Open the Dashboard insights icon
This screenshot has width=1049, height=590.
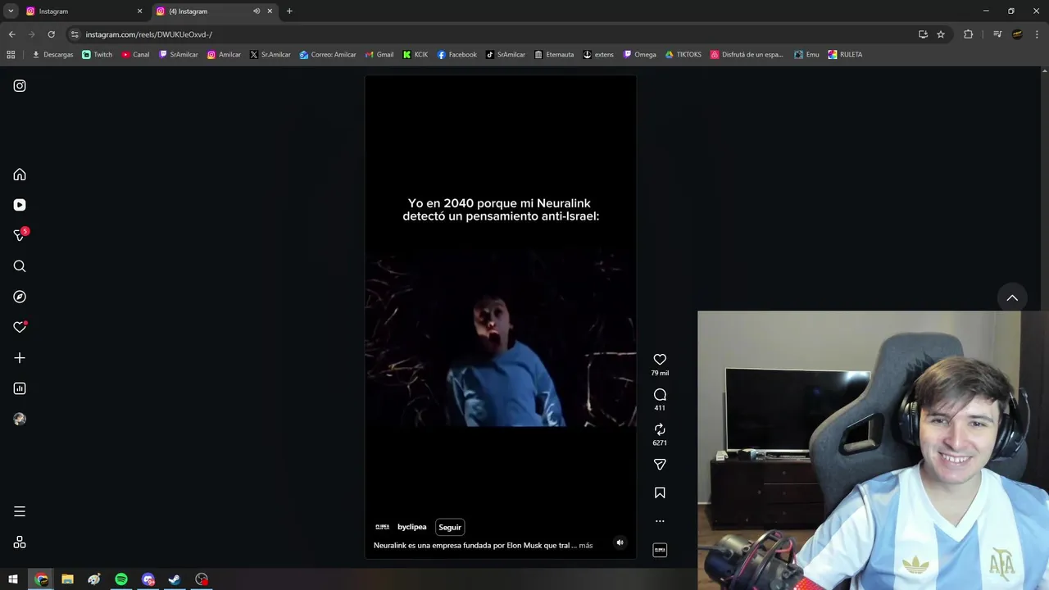coord(20,388)
